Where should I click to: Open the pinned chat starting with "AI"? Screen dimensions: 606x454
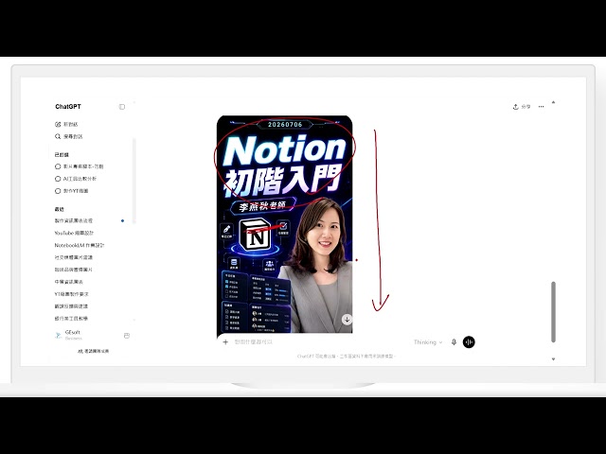coord(76,179)
